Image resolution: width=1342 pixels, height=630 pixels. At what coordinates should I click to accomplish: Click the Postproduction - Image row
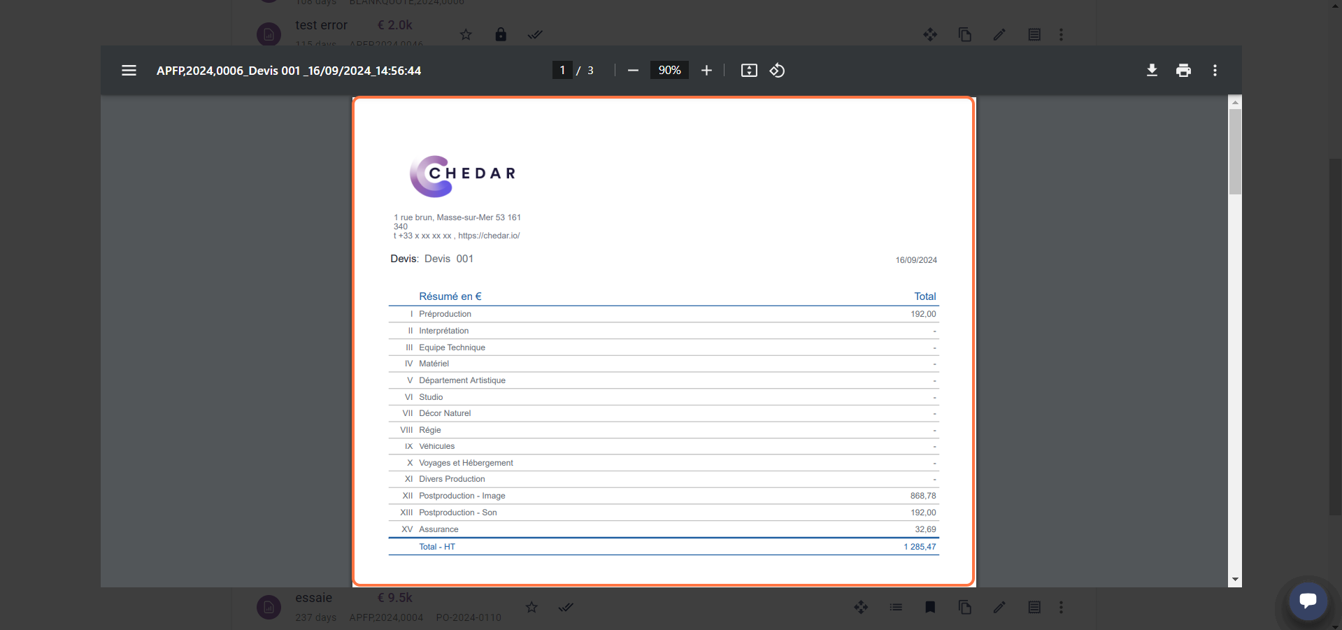[664, 496]
